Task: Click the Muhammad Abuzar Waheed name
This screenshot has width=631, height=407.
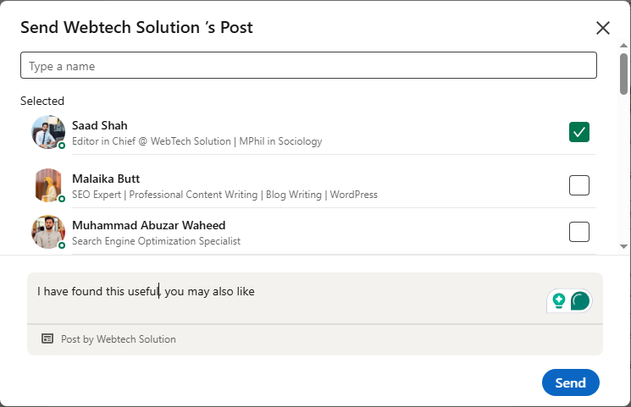Action: 148,225
